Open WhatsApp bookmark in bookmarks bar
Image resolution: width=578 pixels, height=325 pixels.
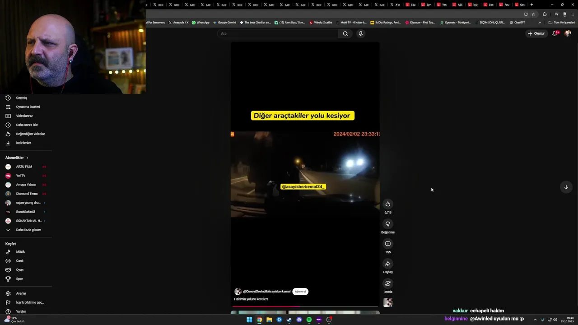coord(200,23)
